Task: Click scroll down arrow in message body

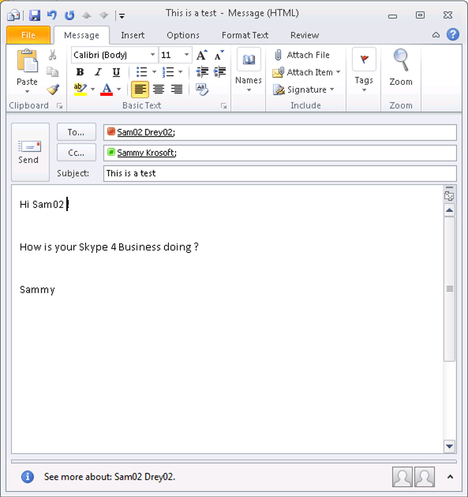Action: (x=449, y=447)
